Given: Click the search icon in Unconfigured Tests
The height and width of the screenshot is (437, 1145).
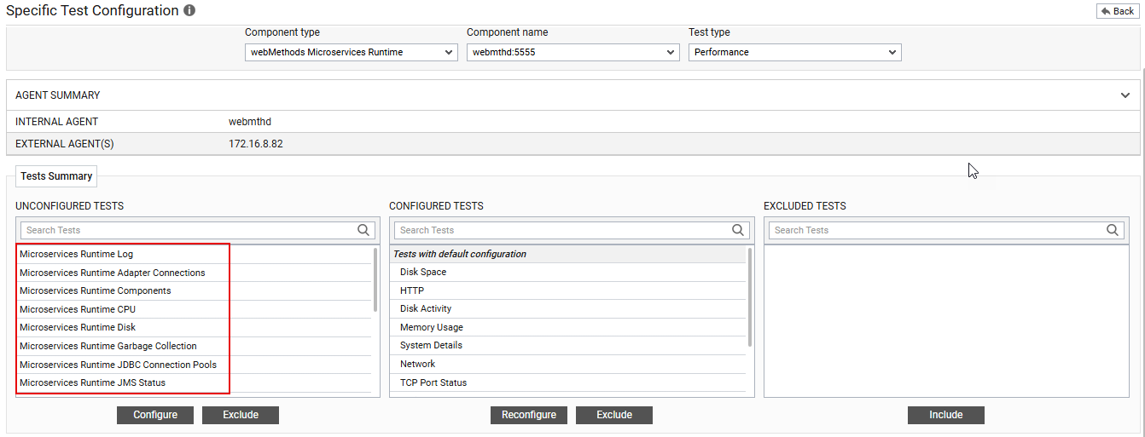Looking at the screenshot, I should coord(363,230).
